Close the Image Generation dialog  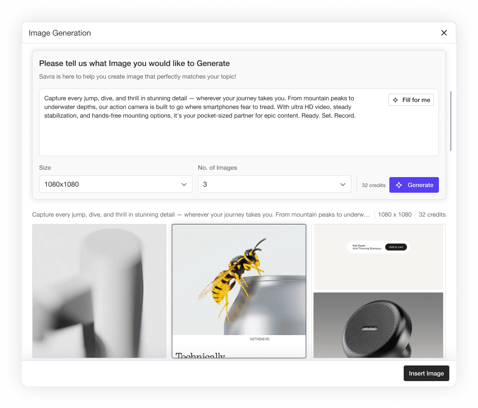tap(444, 33)
